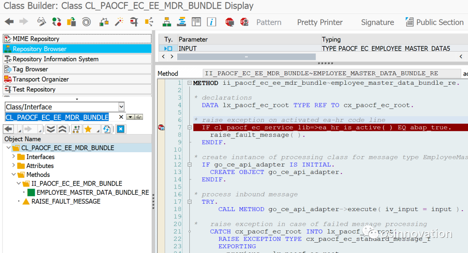Click the greyed forward arrow in top toolbar
Viewport: 468px width, 253px height.
(23, 22)
